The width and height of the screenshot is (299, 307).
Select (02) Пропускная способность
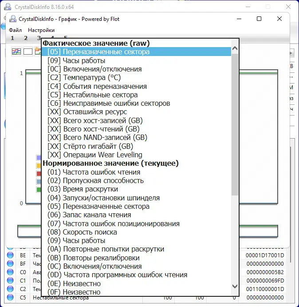tap(136, 180)
